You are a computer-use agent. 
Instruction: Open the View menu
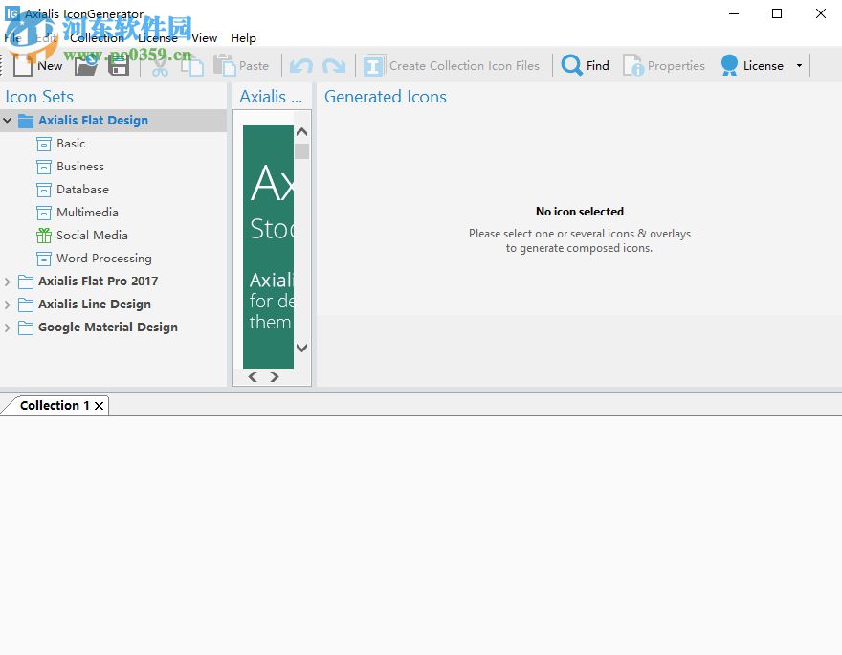(x=204, y=37)
